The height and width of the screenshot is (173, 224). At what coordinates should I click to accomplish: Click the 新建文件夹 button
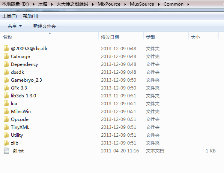[44, 26]
